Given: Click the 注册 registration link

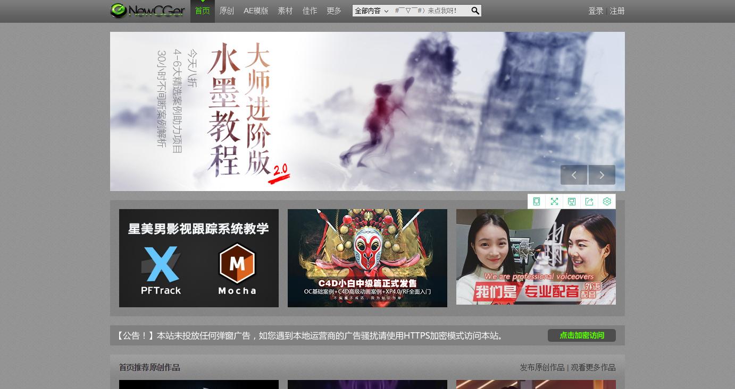Looking at the screenshot, I should (617, 11).
